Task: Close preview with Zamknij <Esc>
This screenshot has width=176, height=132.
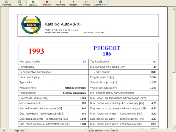Action: coord(100,3)
